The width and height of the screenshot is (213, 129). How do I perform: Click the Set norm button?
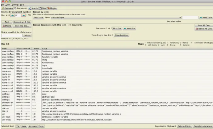[33, 126]
